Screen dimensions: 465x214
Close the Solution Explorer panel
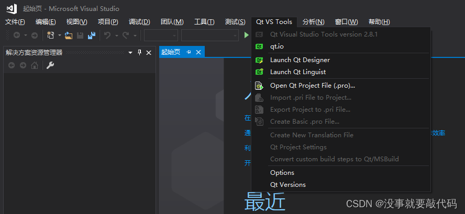(x=149, y=53)
